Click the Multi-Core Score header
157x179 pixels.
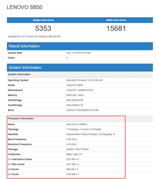(x=116, y=20)
